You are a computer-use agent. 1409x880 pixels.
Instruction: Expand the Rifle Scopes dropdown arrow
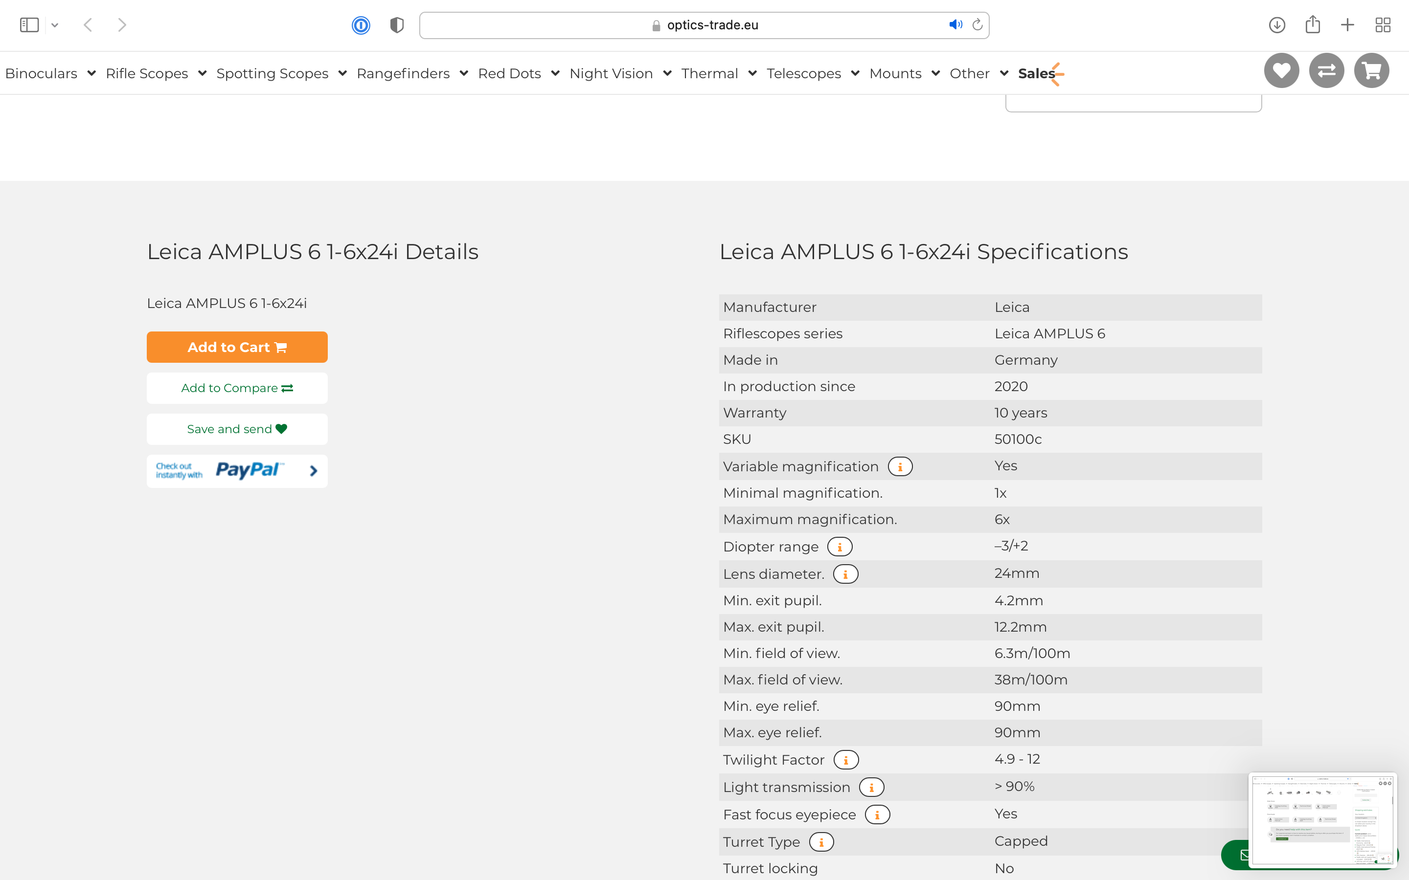coord(202,73)
